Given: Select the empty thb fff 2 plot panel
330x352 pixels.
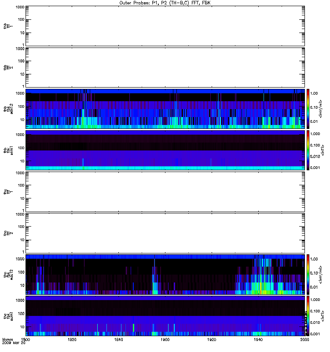Looking at the screenshot, I should pos(165,67).
